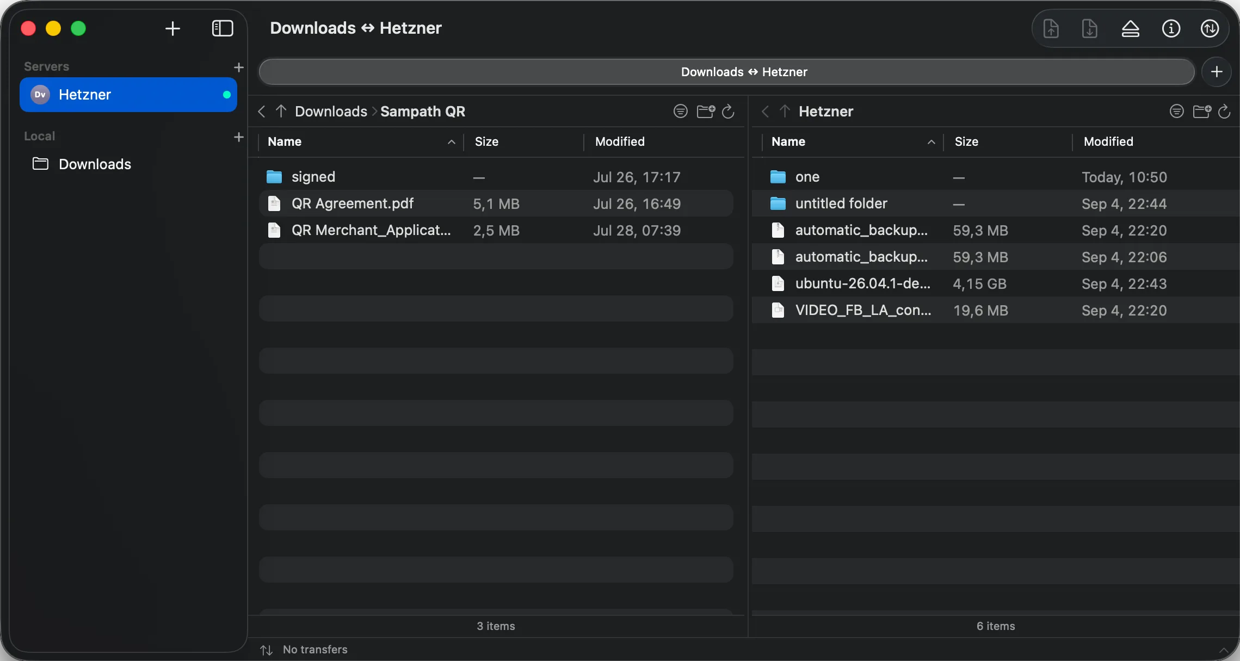The image size is (1240, 661).
Task: Click the download file toolbar icon
Action: pyautogui.click(x=1089, y=28)
